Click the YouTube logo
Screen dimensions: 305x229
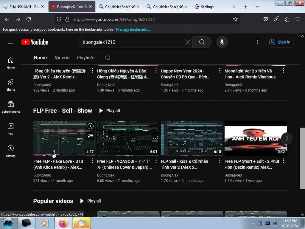pos(35,42)
